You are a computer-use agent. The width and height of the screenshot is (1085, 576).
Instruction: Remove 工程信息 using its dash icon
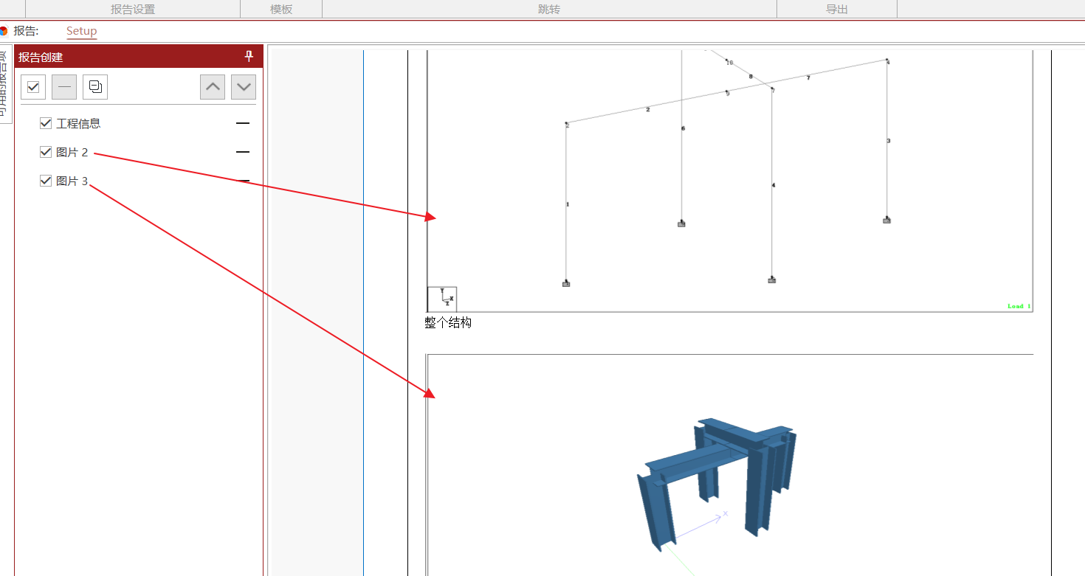point(243,124)
